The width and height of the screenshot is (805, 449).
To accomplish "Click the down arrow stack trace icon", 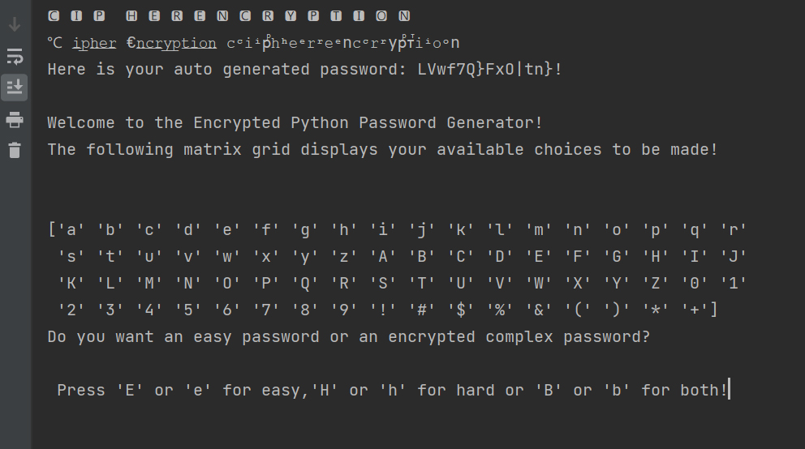I will (15, 24).
